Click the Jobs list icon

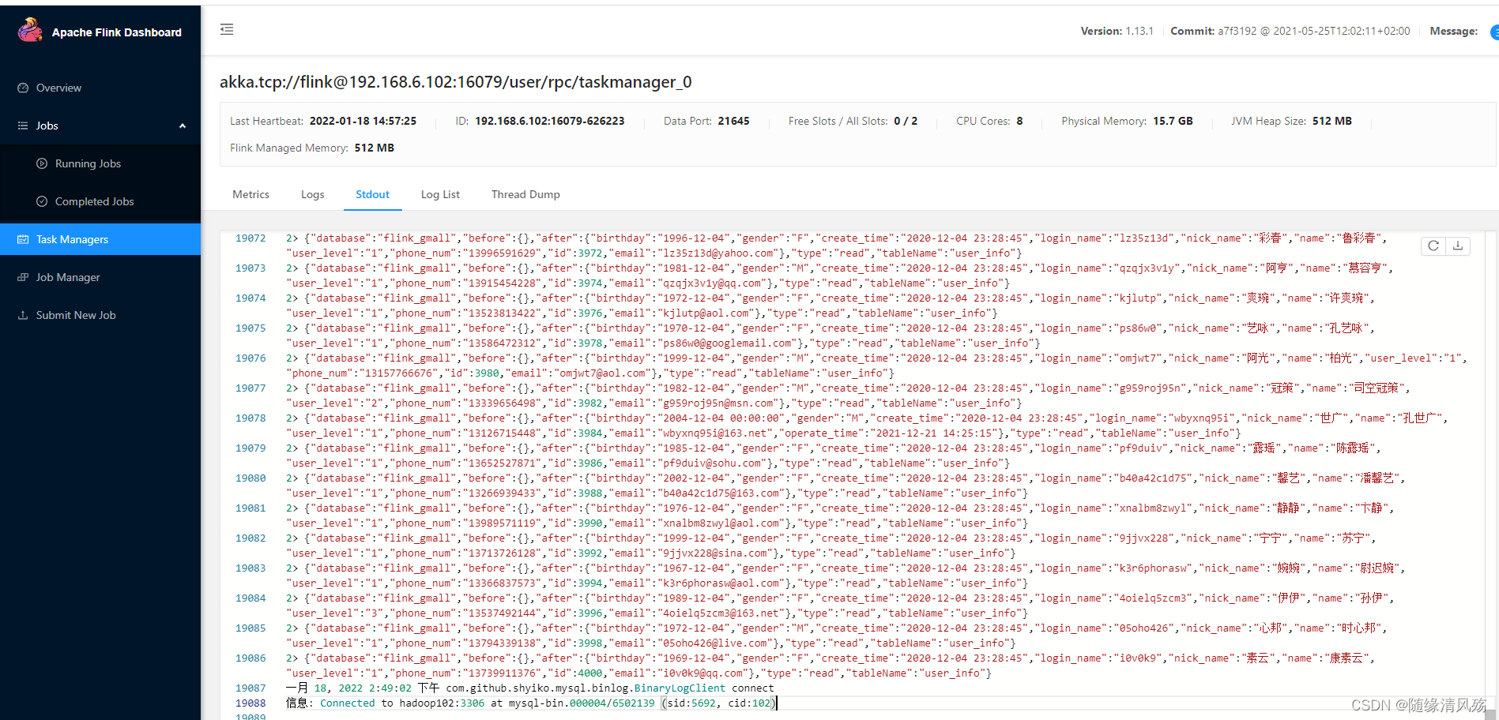click(x=23, y=126)
